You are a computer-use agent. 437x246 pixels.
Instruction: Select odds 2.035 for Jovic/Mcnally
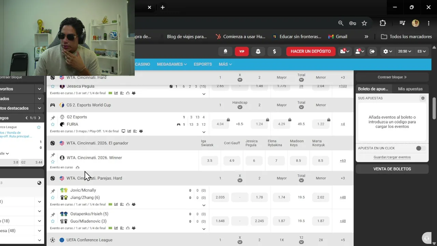pos(220,197)
